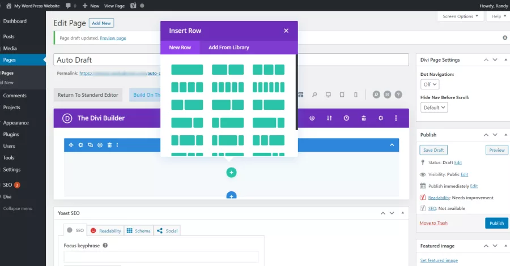Click the Preview button in Publish box
The height and width of the screenshot is (266, 510).
pyautogui.click(x=497, y=150)
